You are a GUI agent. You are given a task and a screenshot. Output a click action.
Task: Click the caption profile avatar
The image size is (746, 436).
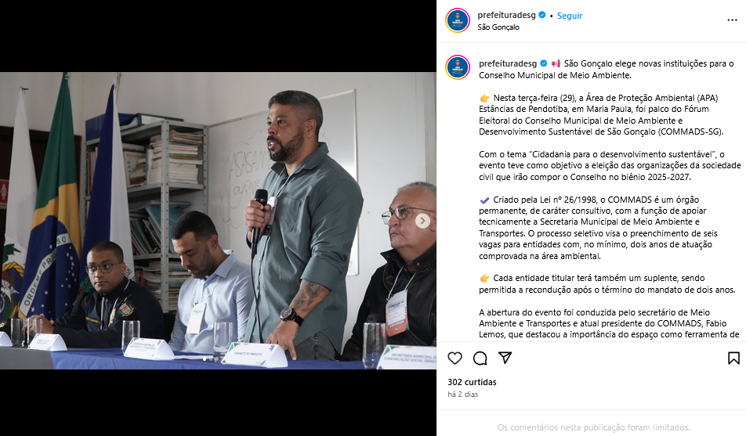(457, 67)
